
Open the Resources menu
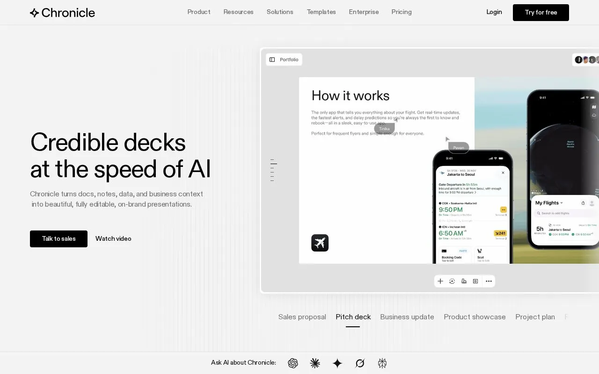tap(238, 12)
